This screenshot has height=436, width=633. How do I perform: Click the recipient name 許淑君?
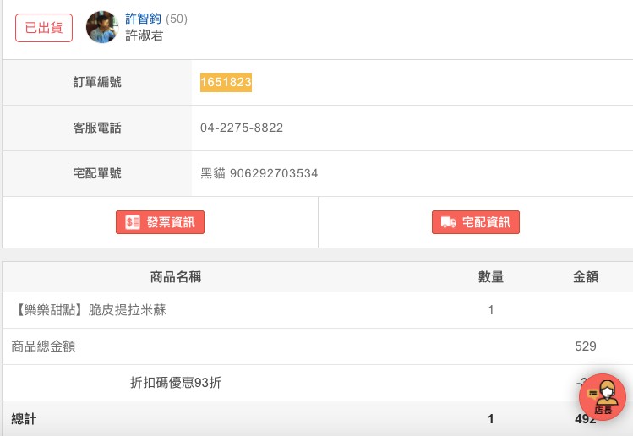pyautogui.click(x=145, y=35)
